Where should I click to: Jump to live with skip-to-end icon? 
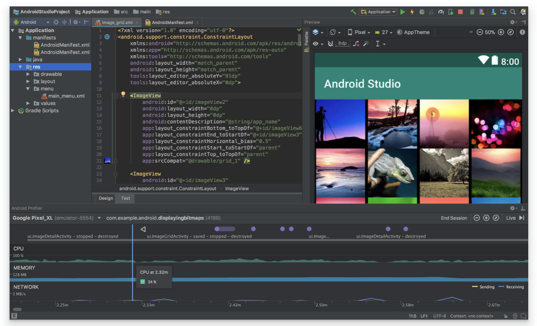click(x=521, y=218)
